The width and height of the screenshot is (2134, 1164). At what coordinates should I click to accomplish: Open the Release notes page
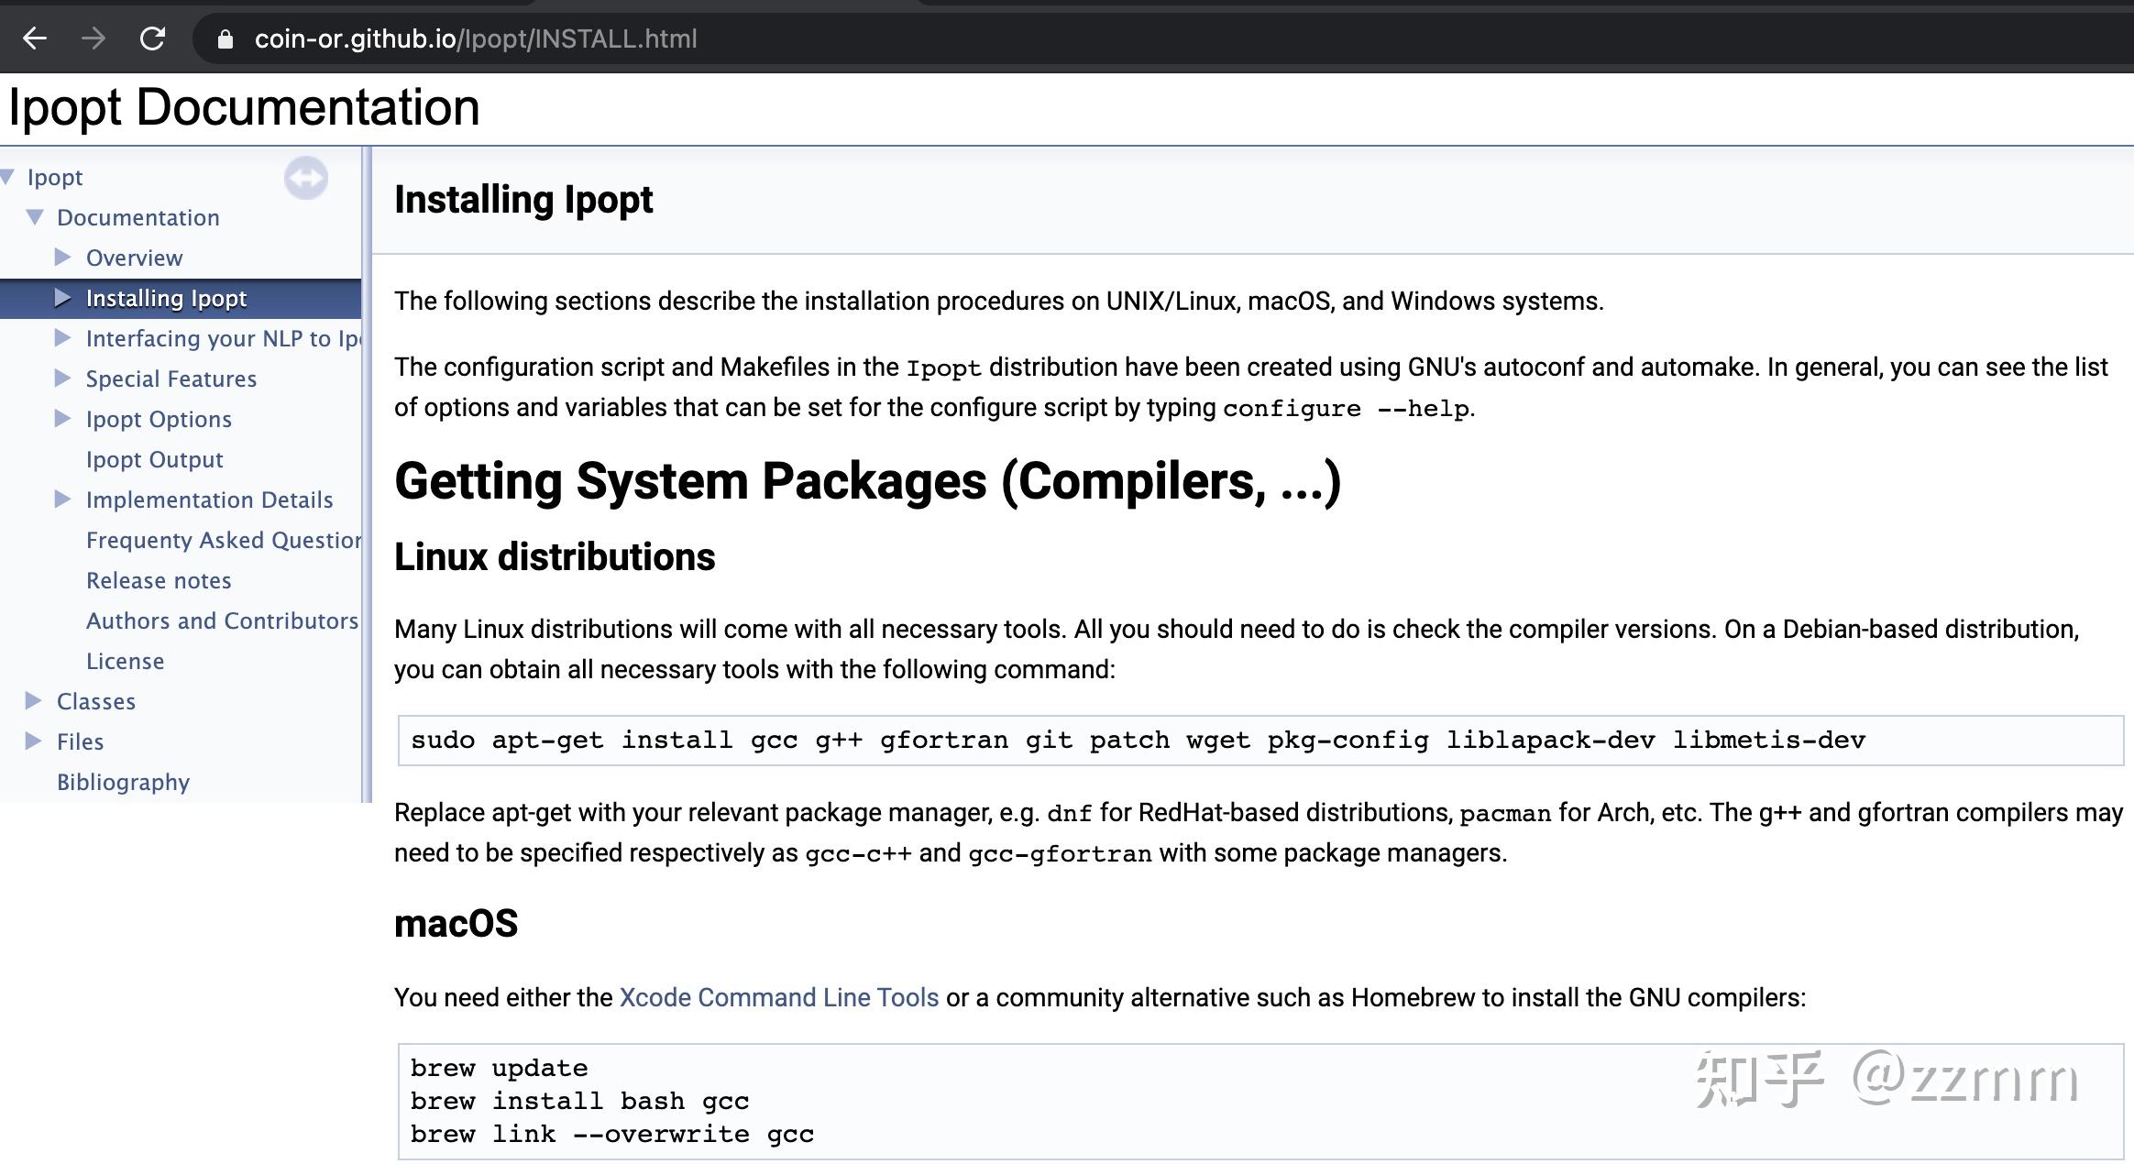158,580
